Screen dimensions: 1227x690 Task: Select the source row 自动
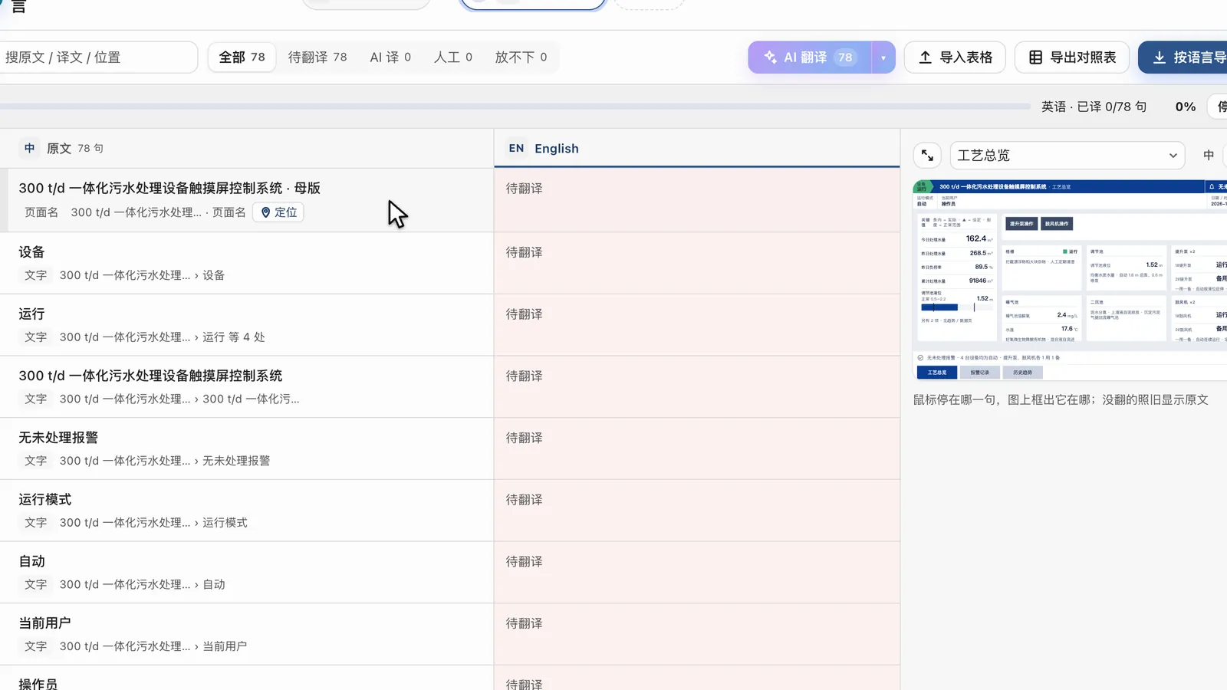point(247,573)
